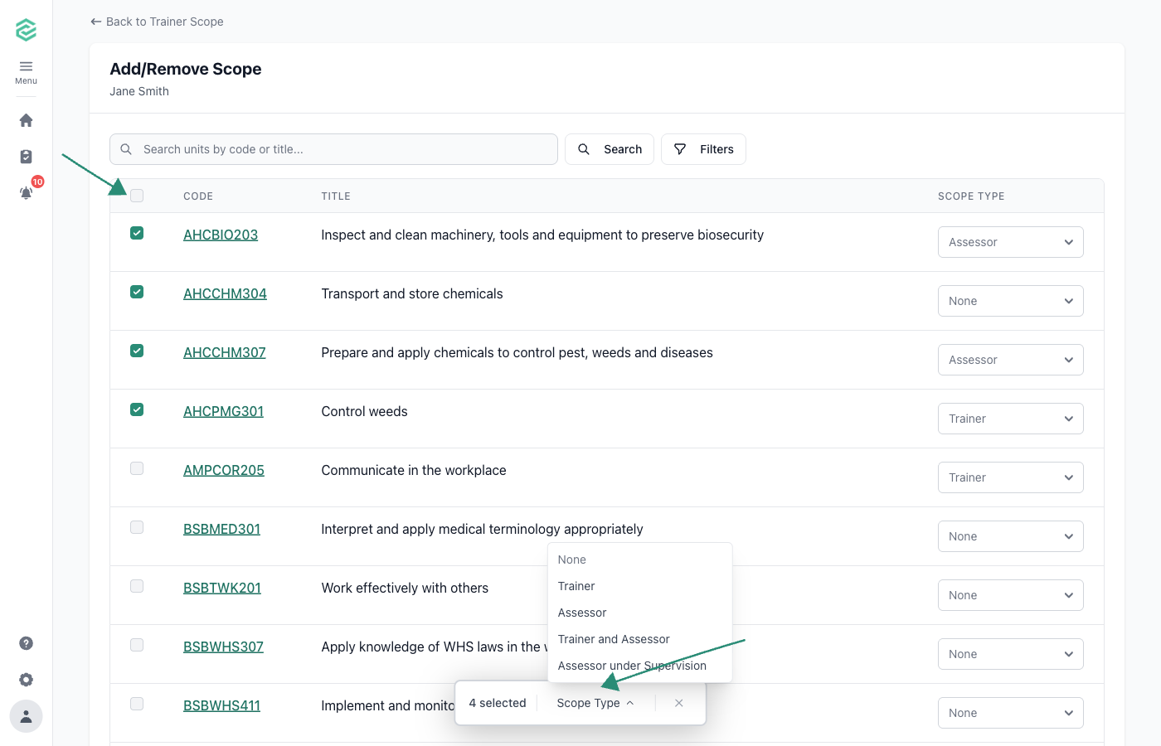Check the BSBWHS411 row checkbox
1161x746 pixels.
[x=137, y=704]
